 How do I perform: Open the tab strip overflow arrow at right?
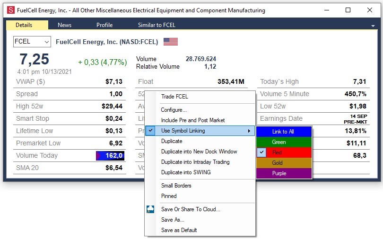coord(373,26)
